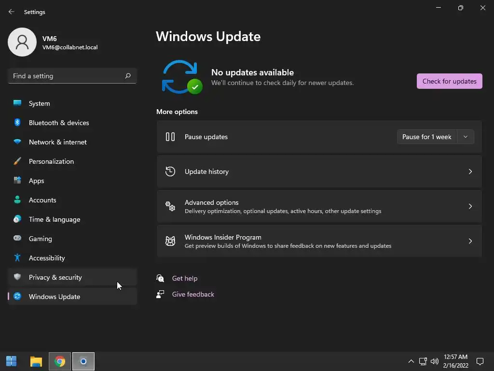Open the Get help link
The image size is (494, 371).
click(185, 278)
